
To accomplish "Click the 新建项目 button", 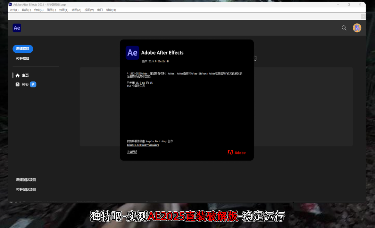I will coord(23,49).
